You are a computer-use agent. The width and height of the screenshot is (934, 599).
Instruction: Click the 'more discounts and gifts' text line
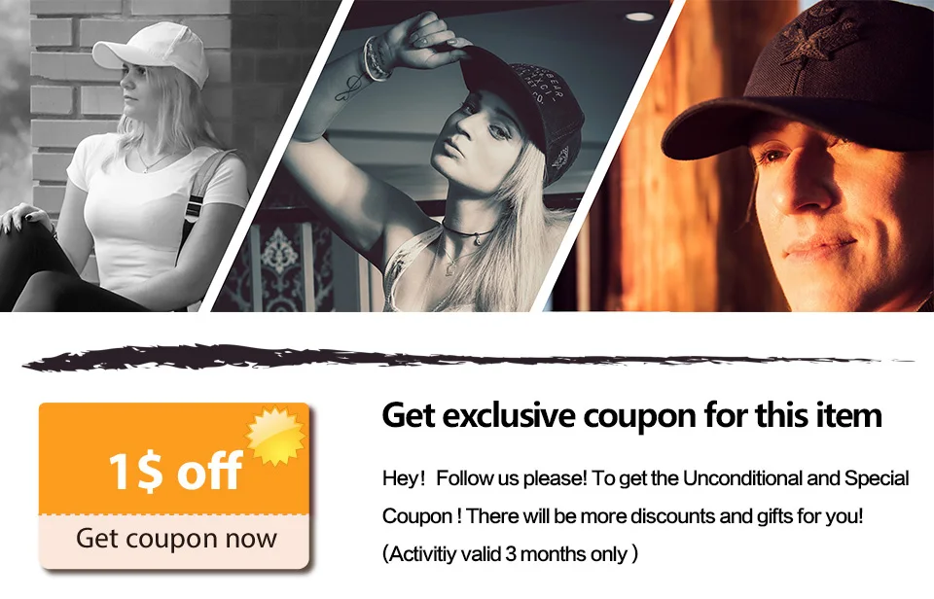[x=622, y=515]
